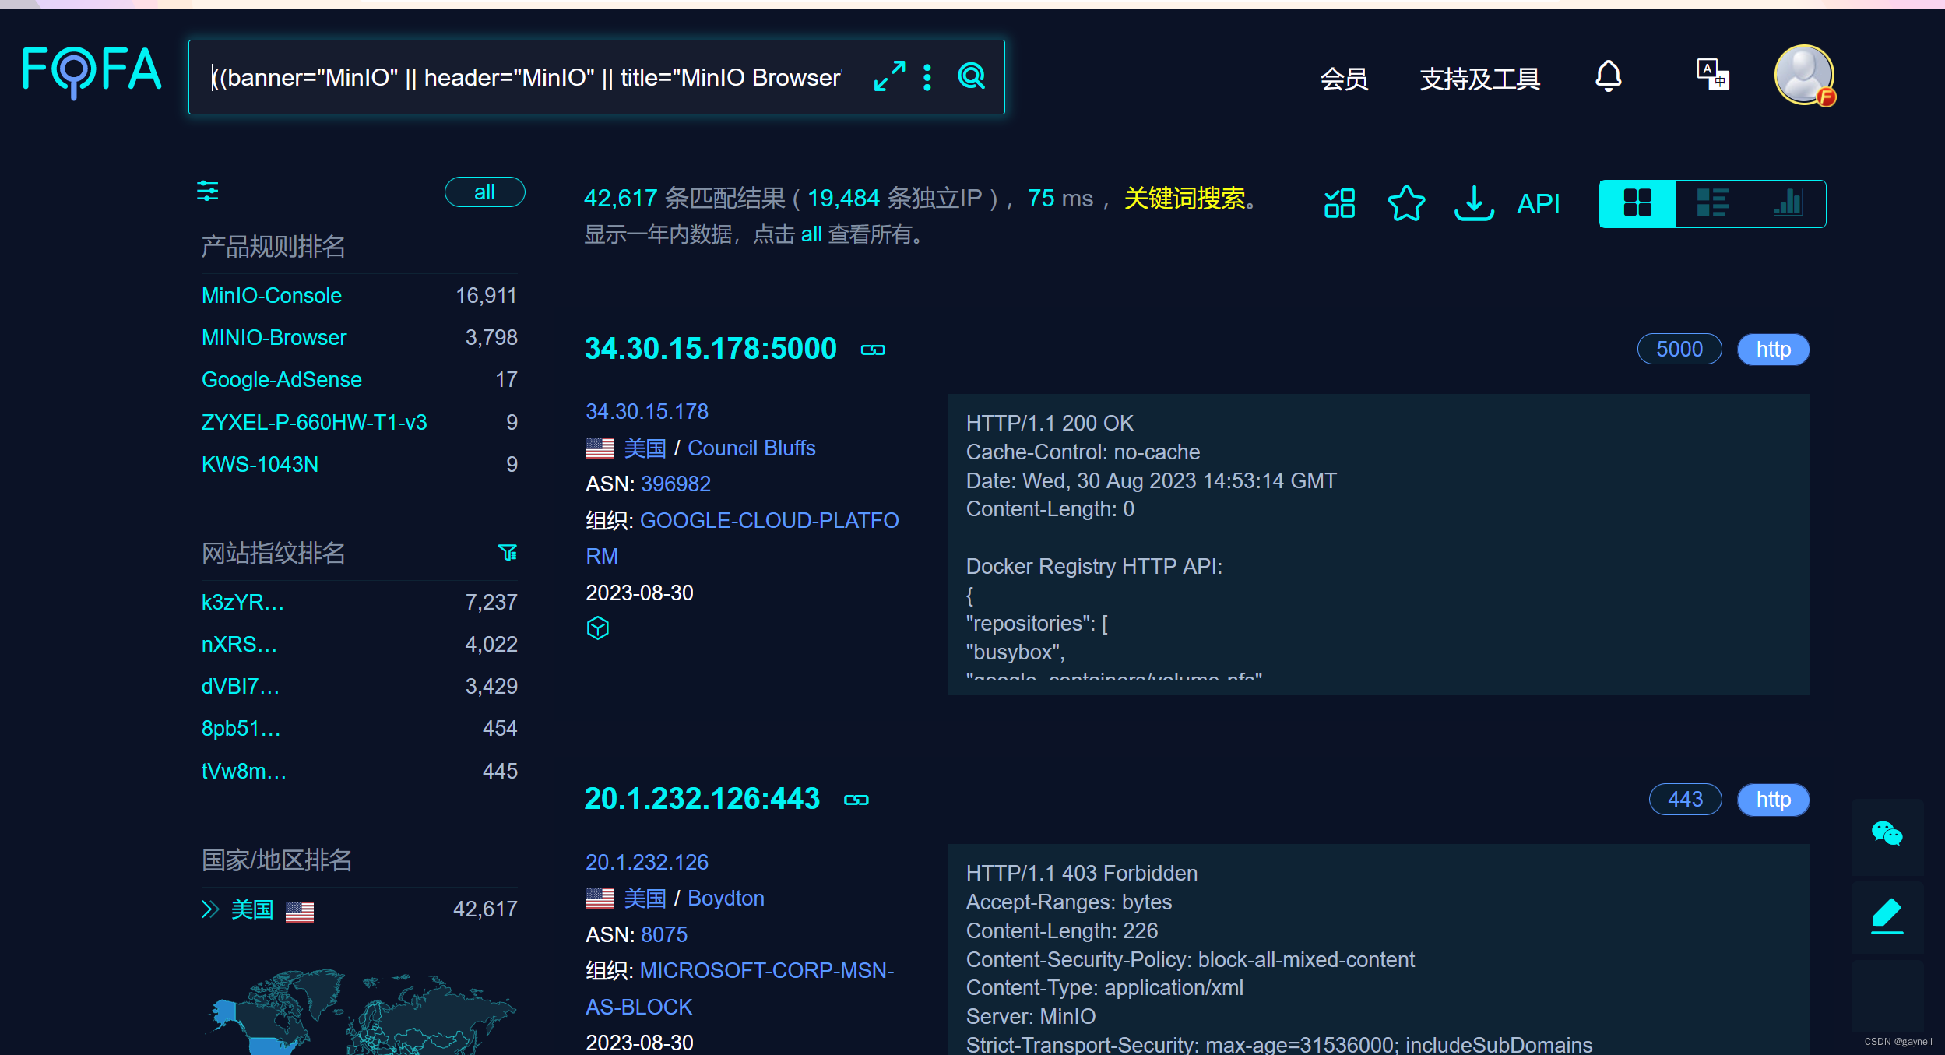Switch language with the translate icon
The height and width of the screenshot is (1055, 1945).
click(1713, 75)
